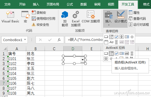Insert ActiveX Text Box control

[127, 53]
